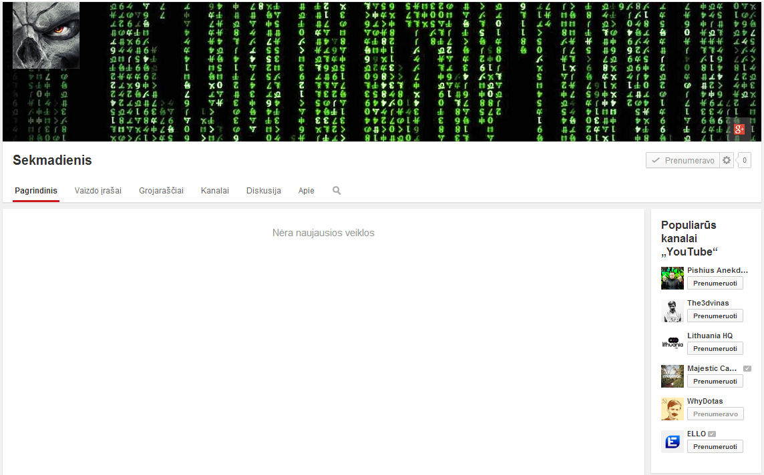This screenshot has height=475, width=764.
Task: Subscribe to ELLO channel
Action: [x=715, y=447]
